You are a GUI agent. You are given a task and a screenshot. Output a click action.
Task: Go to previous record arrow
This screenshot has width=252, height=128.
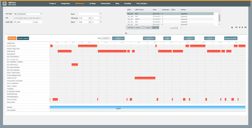coord(240,27)
